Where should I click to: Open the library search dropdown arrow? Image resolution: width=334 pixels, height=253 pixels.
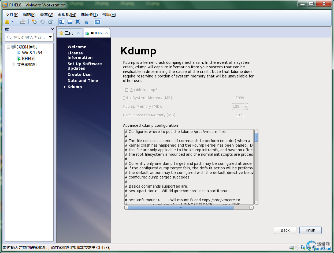point(50,37)
